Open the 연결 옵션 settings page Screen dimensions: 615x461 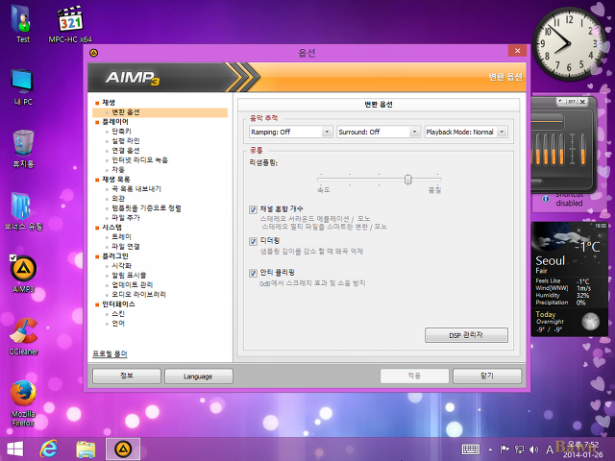pyautogui.click(x=126, y=151)
